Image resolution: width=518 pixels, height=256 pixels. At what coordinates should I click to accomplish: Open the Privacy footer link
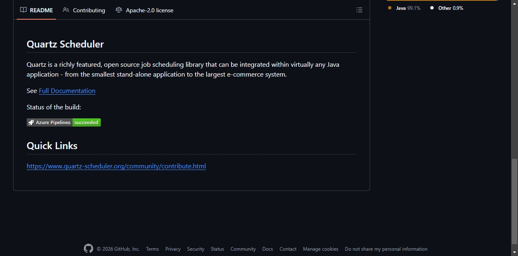pyautogui.click(x=173, y=249)
